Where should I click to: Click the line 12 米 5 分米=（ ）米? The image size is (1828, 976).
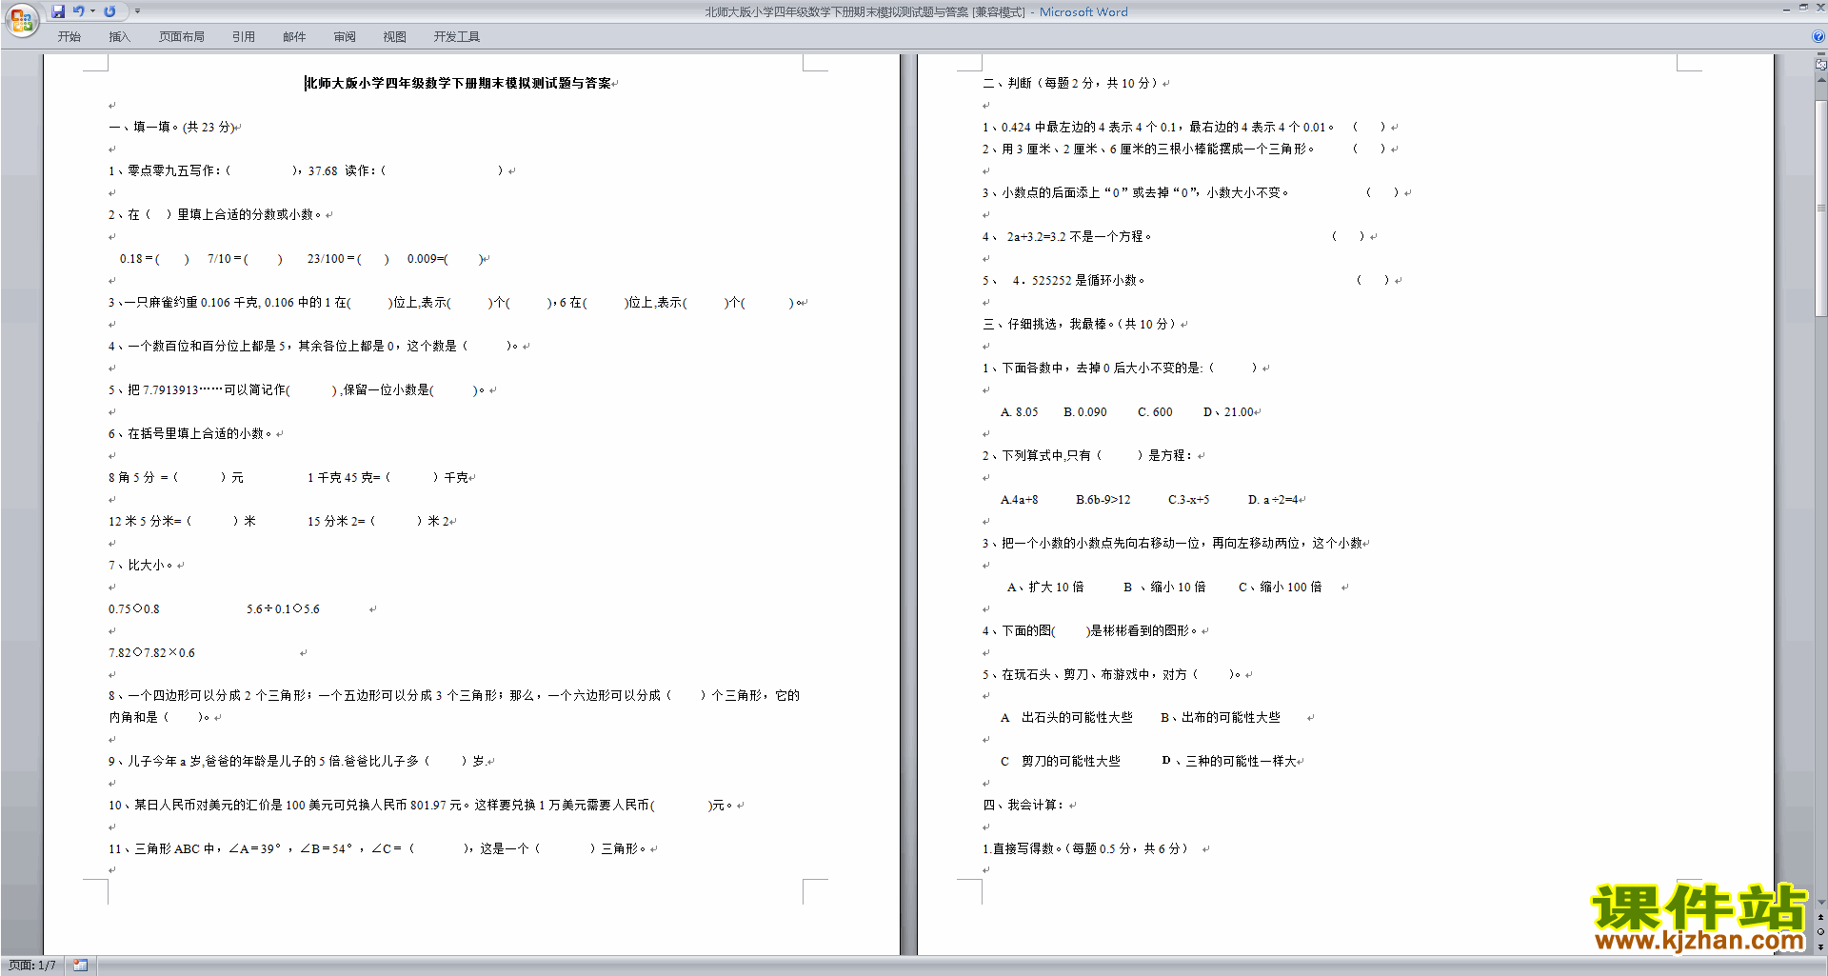tap(182, 522)
